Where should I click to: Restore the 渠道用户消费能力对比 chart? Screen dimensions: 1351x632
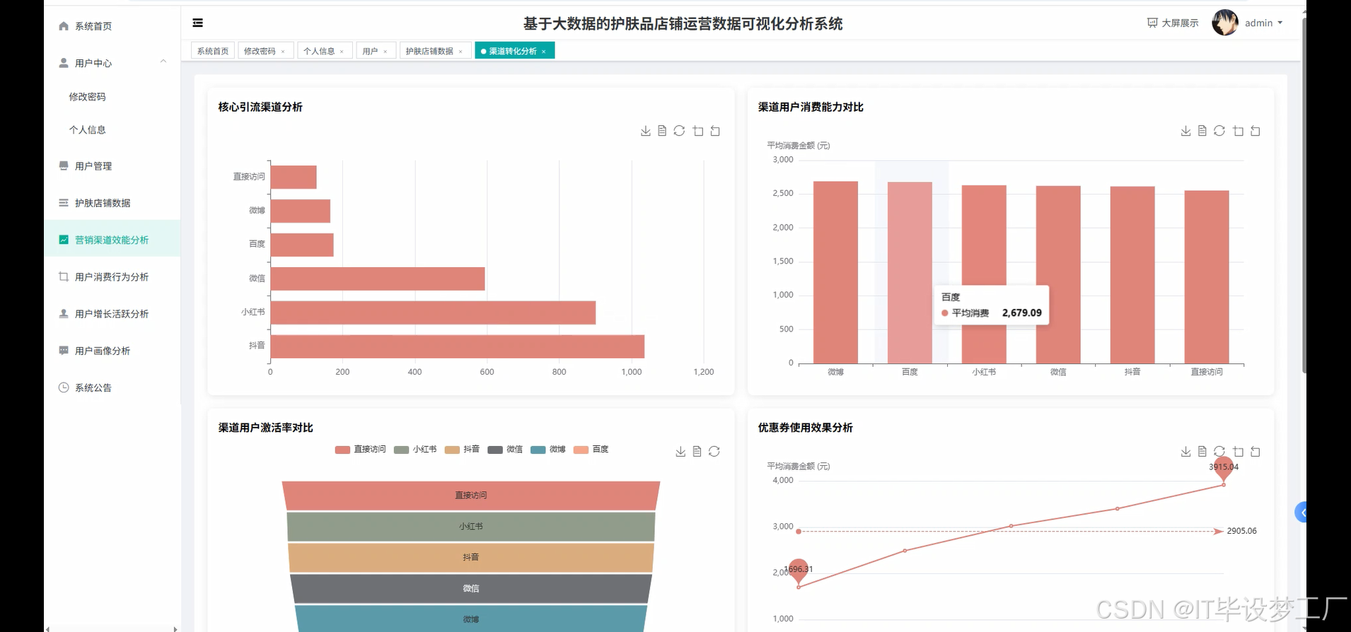[1219, 131]
